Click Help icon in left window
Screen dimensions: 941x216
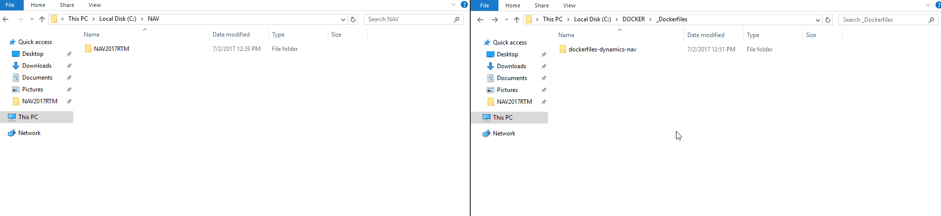click(464, 4)
